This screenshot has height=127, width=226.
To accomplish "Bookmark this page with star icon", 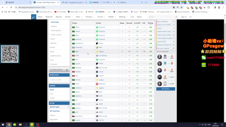I will (181, 7).
